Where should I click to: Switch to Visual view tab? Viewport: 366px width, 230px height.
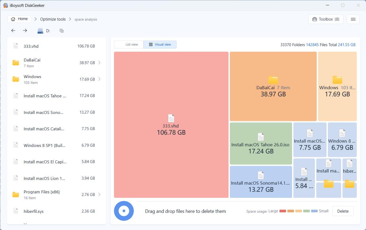tap(160, 45)
